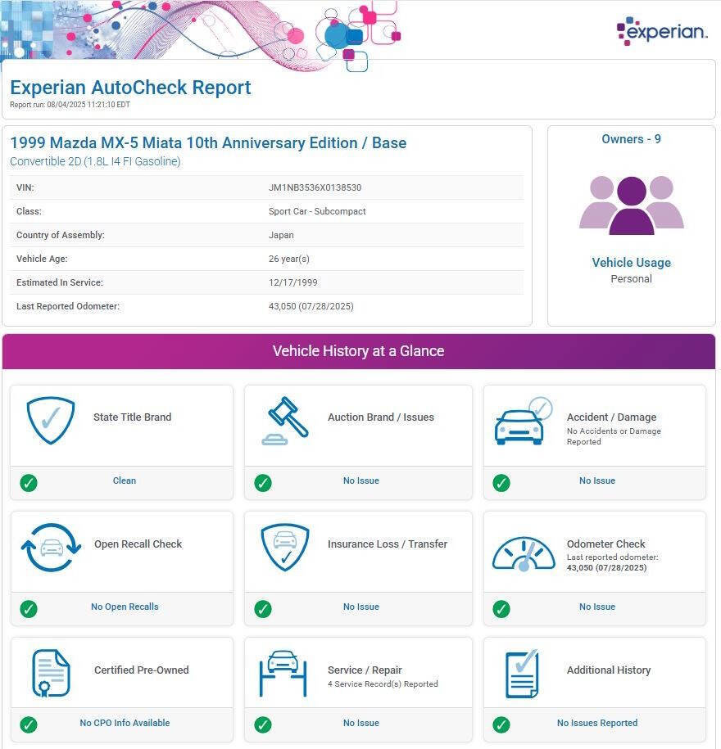Click the Experian logo
The image size is (721, 749).
click(661, 31)
